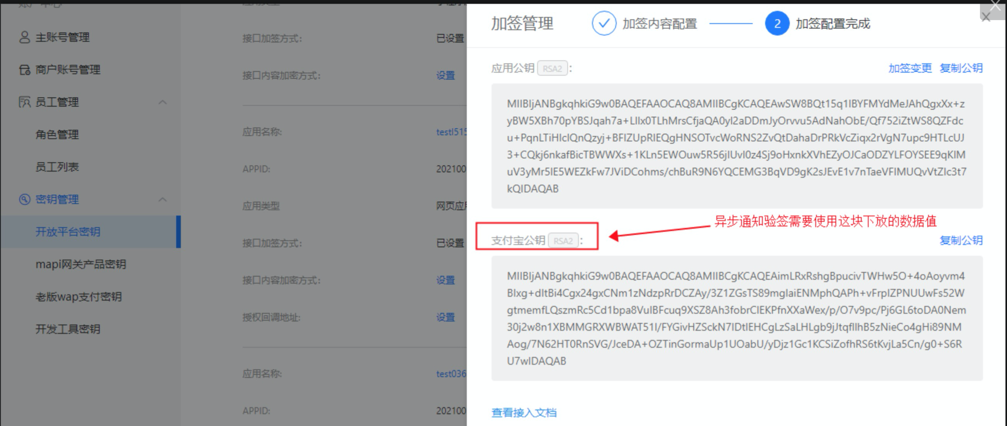The width and height of the screenshot is (1007, 426).
Task: Click the 加签变更 link
Action: tap(910, 68)
